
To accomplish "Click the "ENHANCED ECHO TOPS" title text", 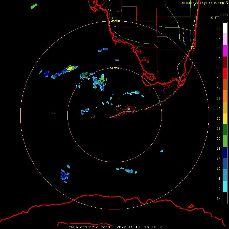I will (x=90, y=227).
